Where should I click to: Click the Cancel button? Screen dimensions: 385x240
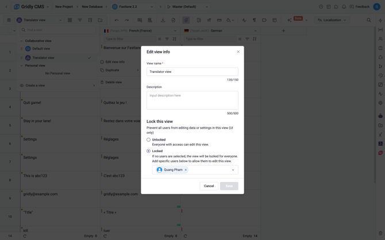[209, 186]
